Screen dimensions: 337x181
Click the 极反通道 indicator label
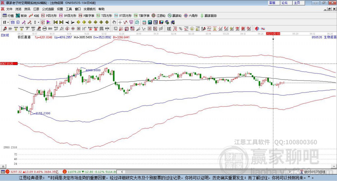[24, 37]
